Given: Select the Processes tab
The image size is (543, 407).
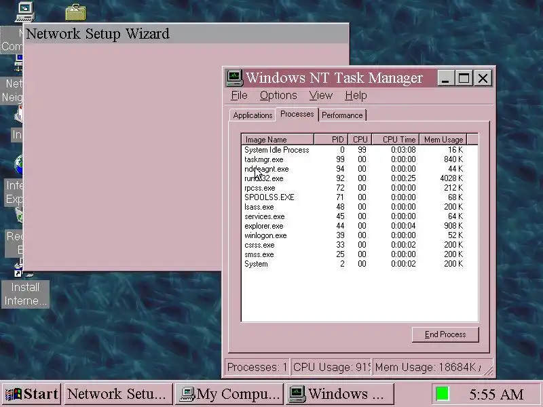Looking at the screenshot, I should pyautogui.click(x=297, y=114).
